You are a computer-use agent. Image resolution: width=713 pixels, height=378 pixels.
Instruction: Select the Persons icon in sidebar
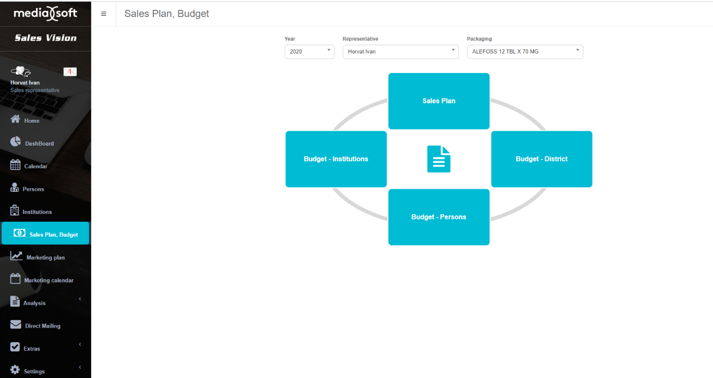15,188
